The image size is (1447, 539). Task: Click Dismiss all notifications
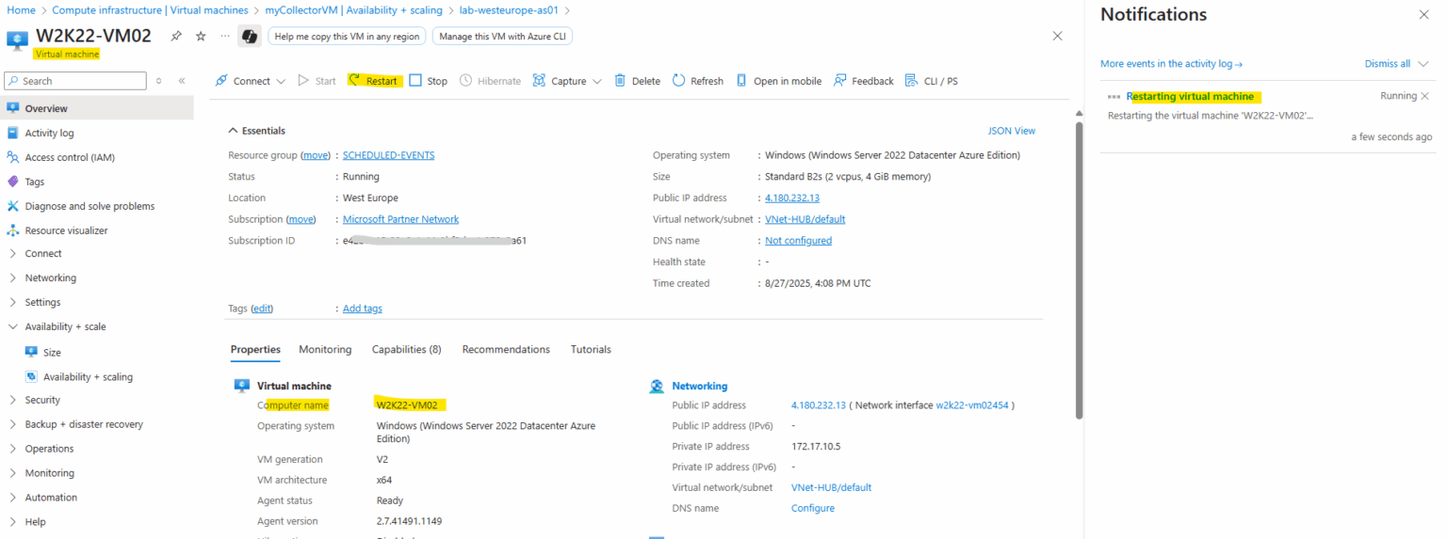point(1388,64)
